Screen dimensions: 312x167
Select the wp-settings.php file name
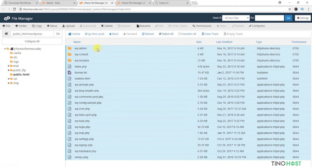pyautogui.click(x=84, y=139)
